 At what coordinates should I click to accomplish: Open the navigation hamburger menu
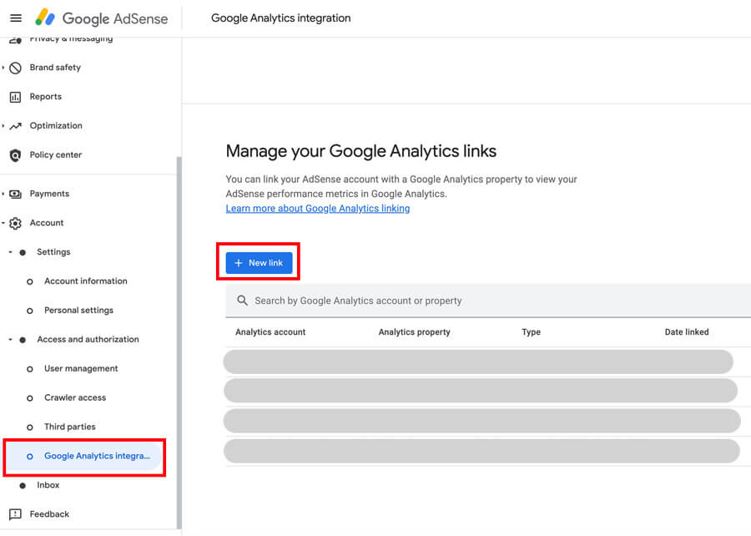(x=17, y=17)
